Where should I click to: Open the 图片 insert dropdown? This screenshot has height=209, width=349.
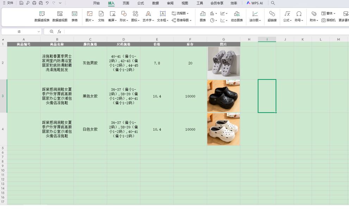[x=90, y=17]
